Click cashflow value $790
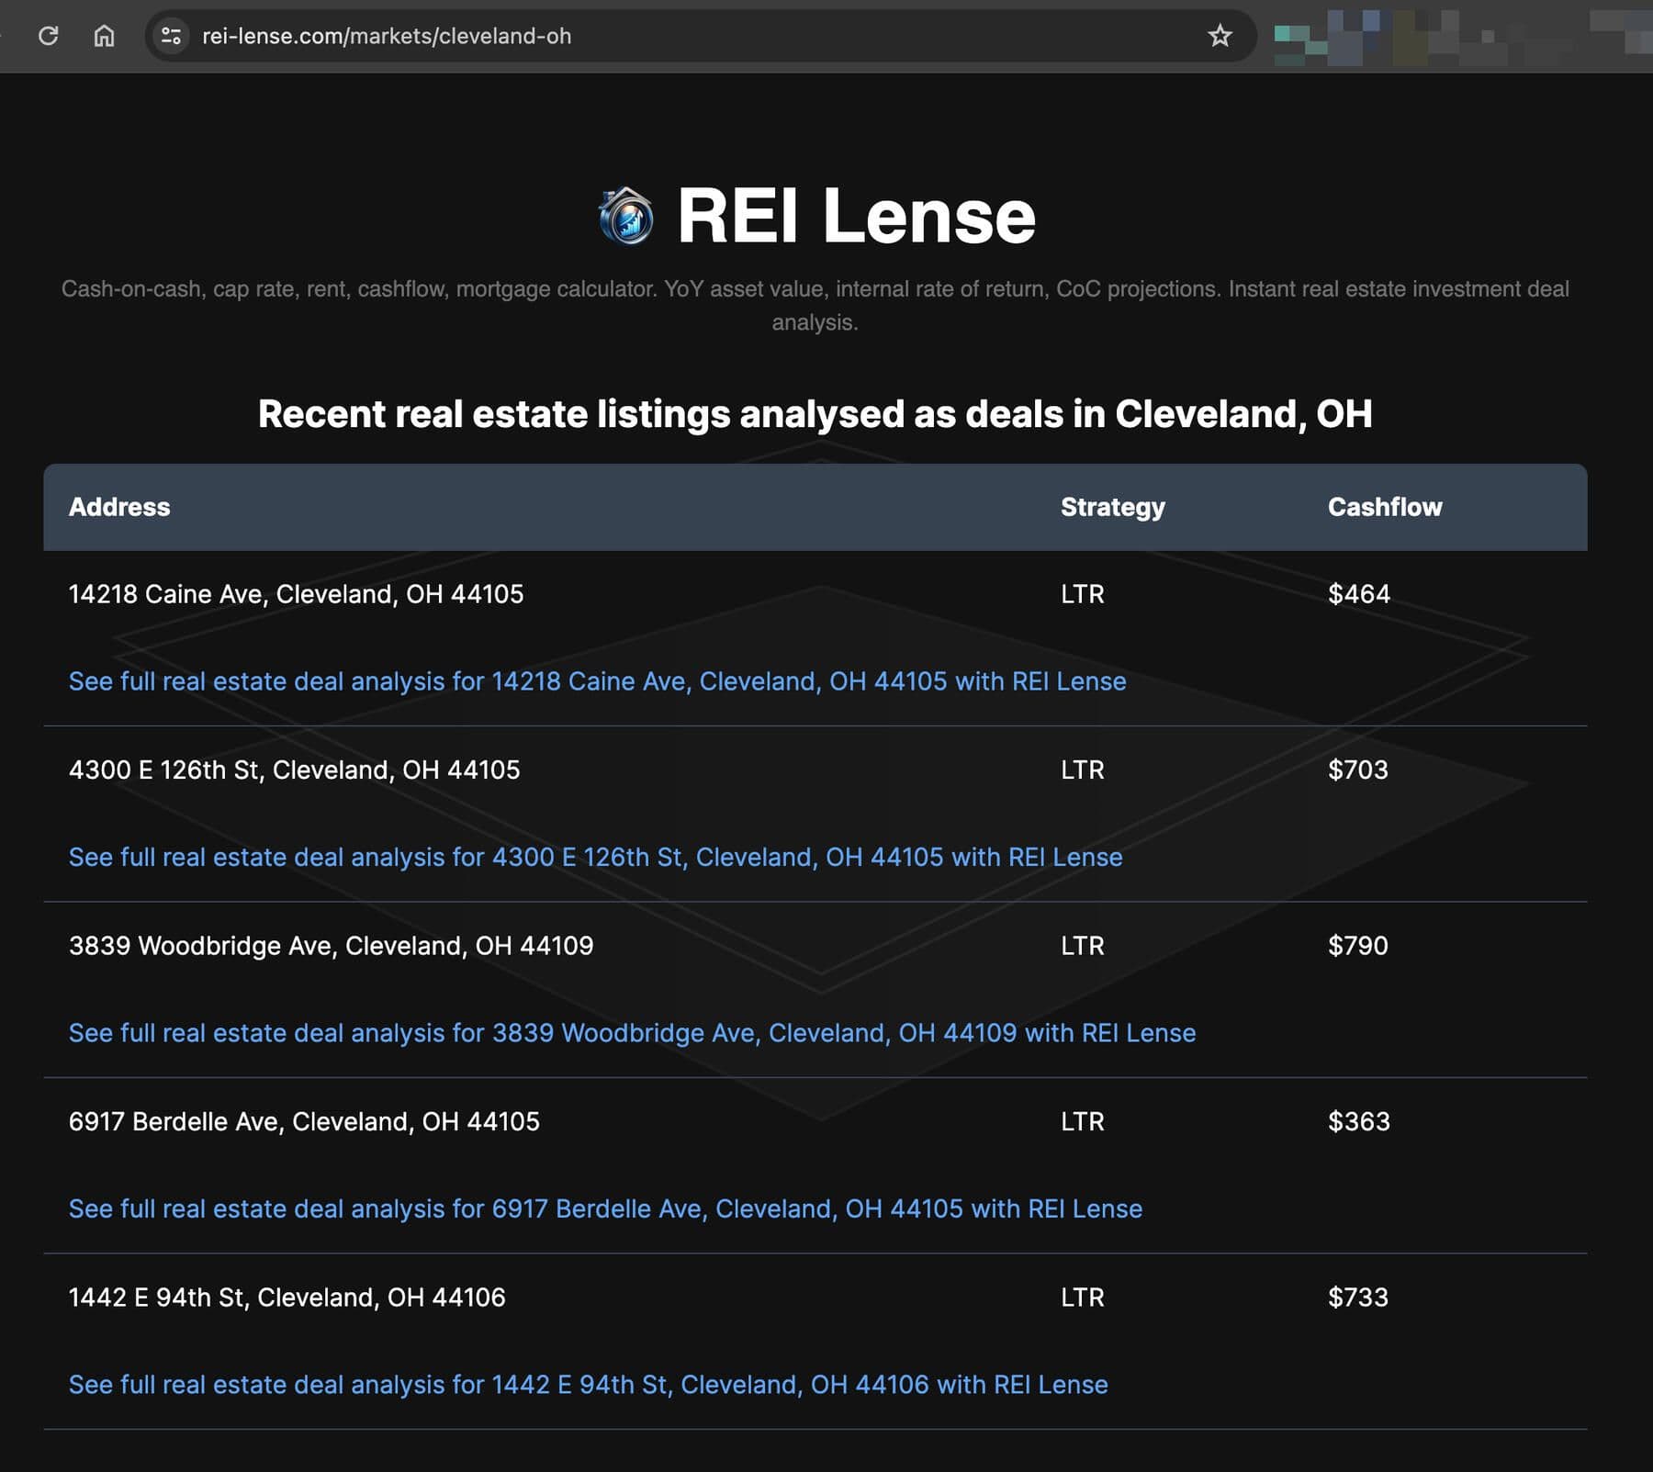This screenshot has width=1653, height=1472. pos(1358,946)
